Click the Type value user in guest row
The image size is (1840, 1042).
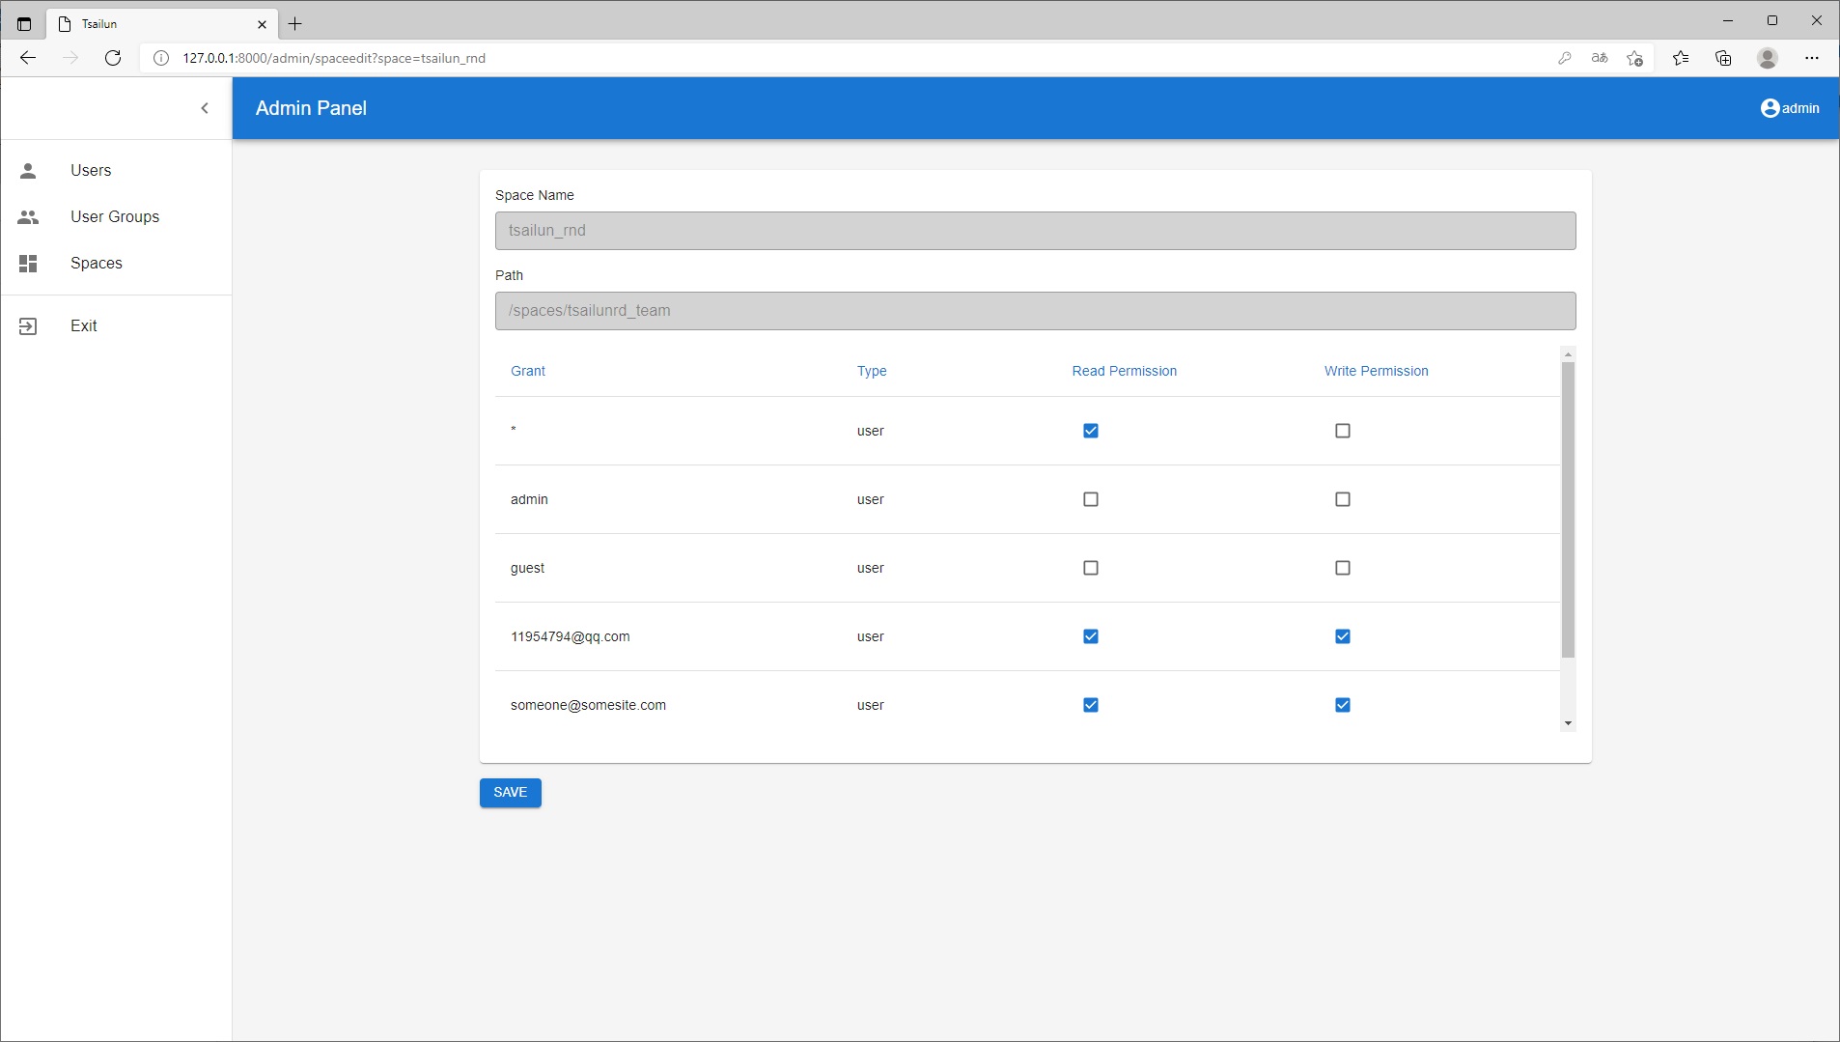click(x=871, y=568)
